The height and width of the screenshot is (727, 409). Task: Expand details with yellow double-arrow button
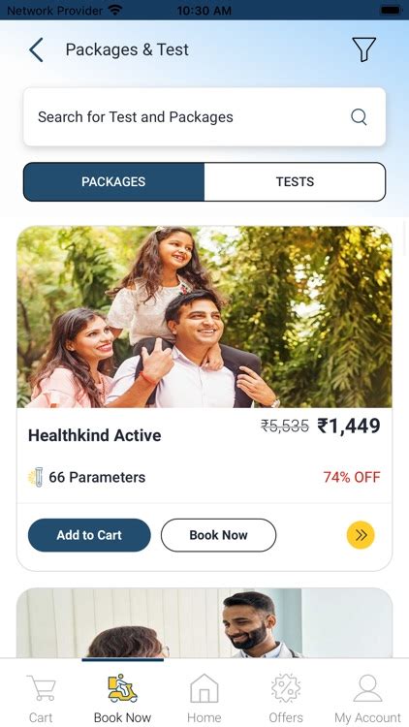click(x=361, y=535)
